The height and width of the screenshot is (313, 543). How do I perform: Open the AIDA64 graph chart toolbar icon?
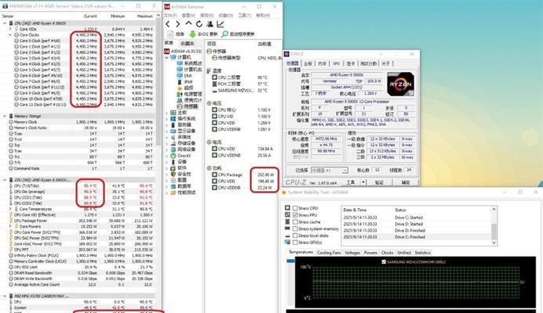[x=220, y=23]
